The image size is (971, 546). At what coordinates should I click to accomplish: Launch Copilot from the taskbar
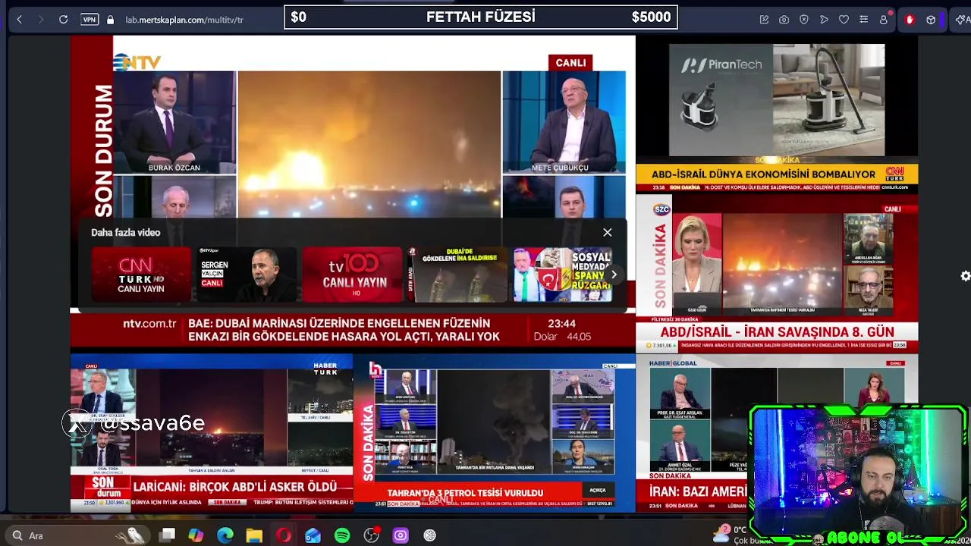tap(196, 535)
